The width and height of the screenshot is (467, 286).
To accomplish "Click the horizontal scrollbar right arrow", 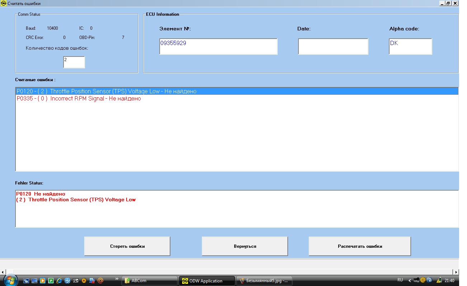I will 456,272.
